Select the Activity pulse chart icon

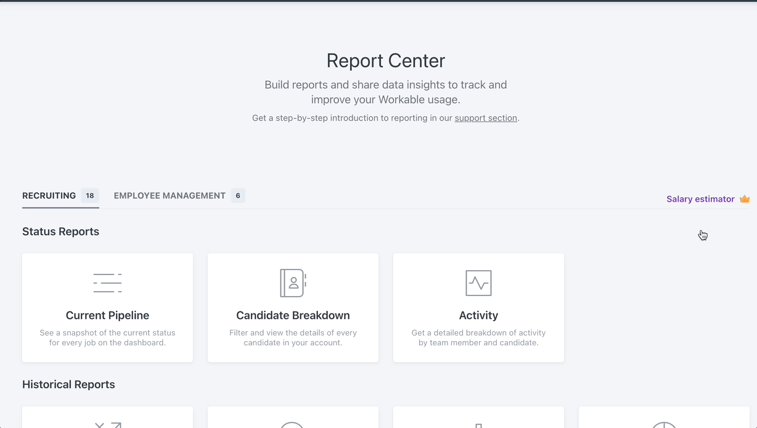(x=478, y=283)
